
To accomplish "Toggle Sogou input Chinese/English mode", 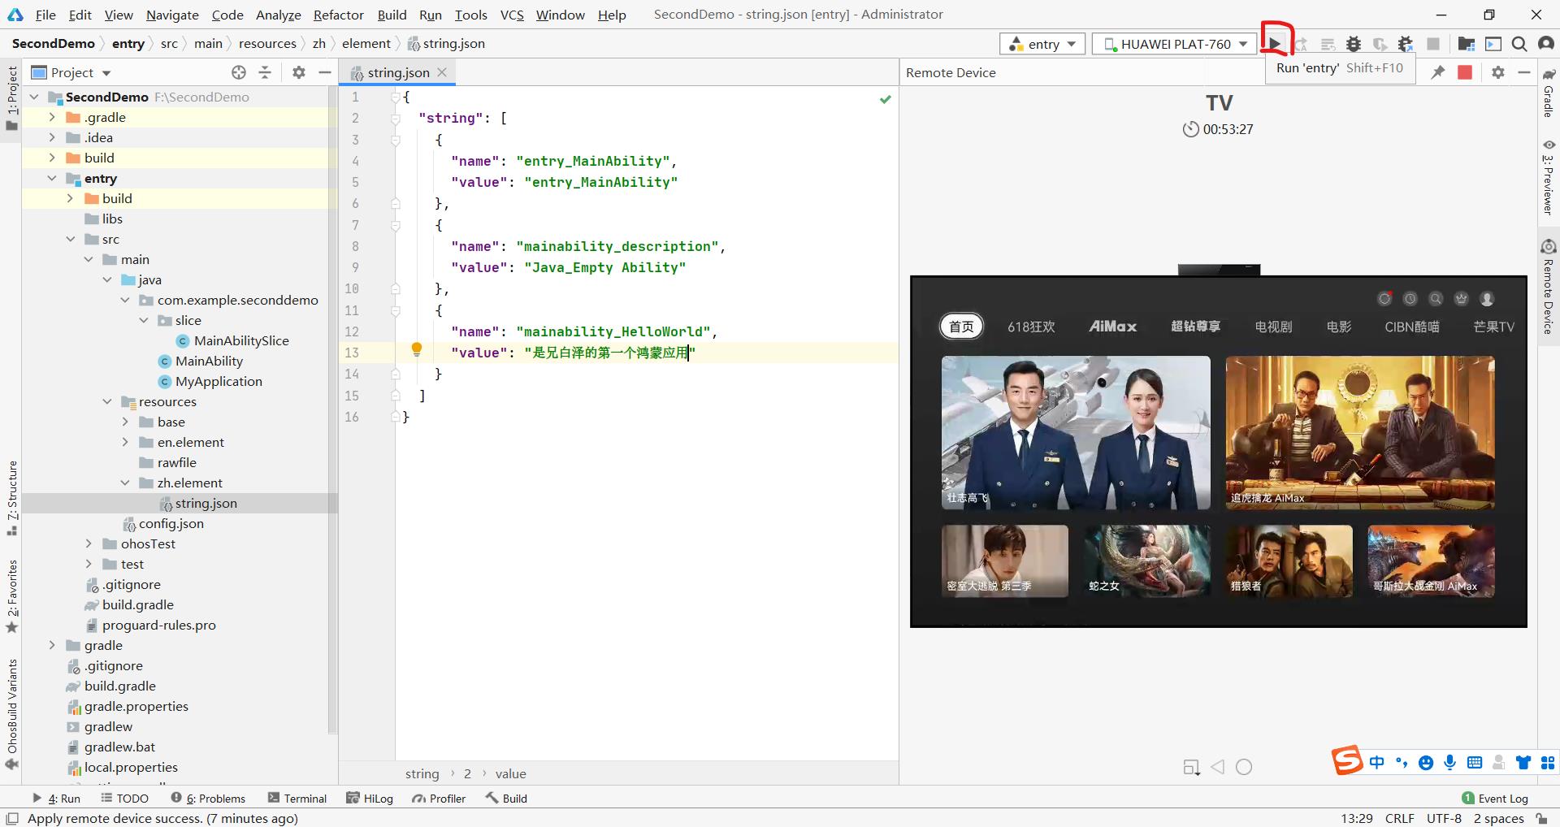I will [x=1376, y=762].
